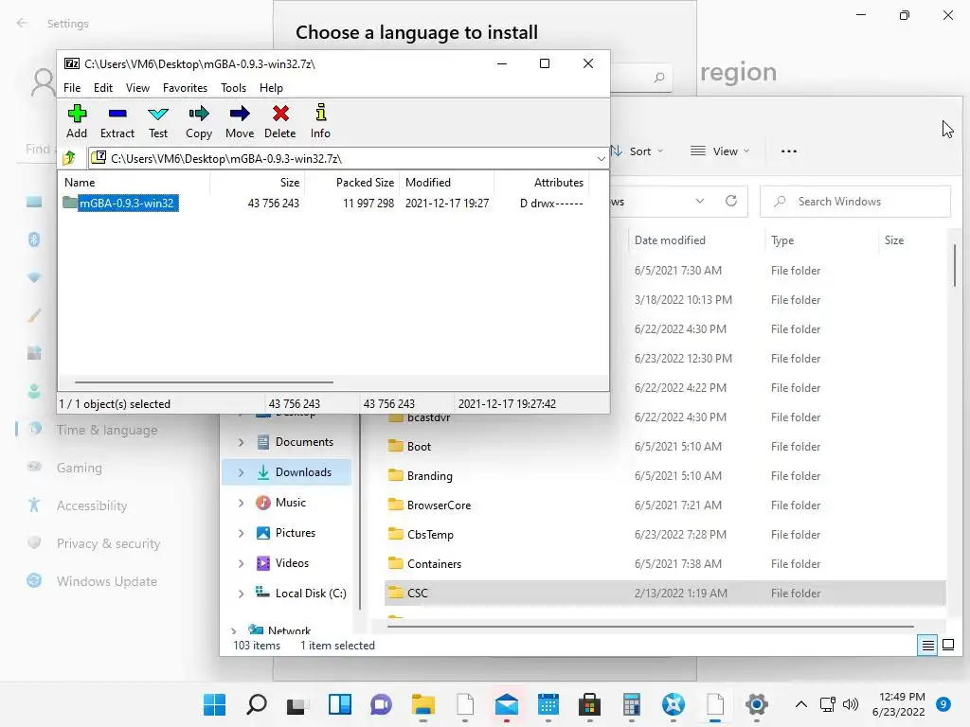Expand the Local Disk (C:) tree node

(x=241, y=594)
